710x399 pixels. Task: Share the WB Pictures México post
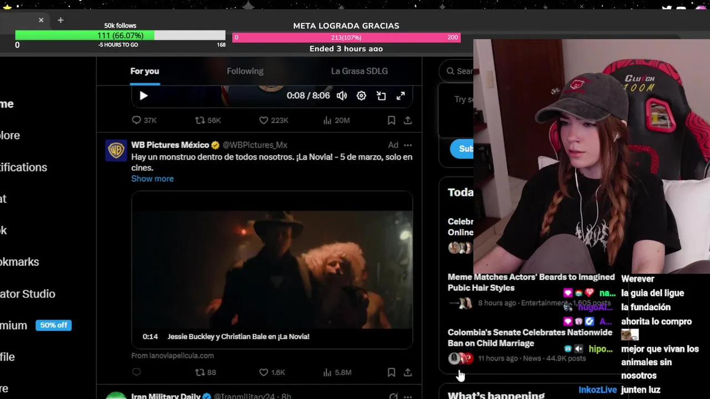point(408,372)
